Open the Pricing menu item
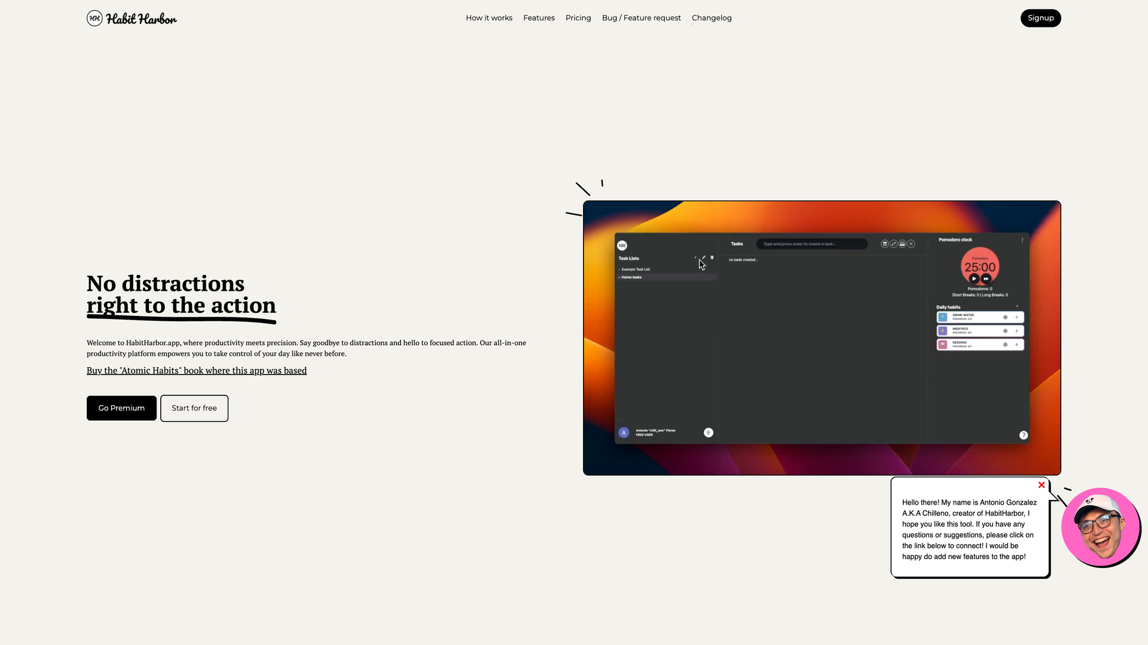Screen dimensions: 1148x645 pos(578,18)
